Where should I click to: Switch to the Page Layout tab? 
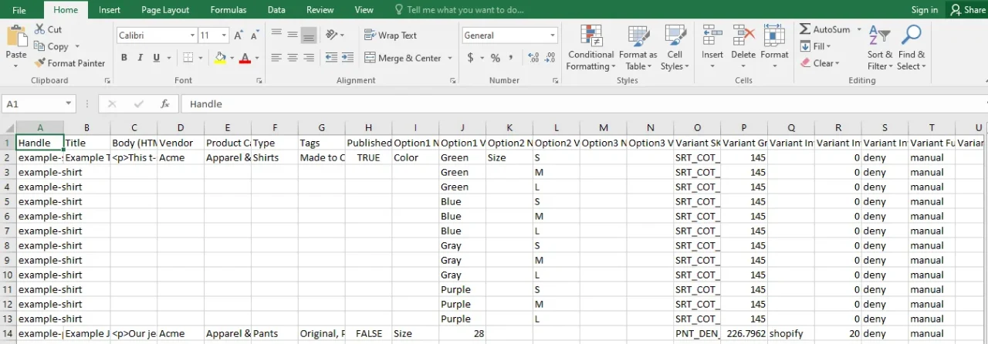[x=165, y=10]
